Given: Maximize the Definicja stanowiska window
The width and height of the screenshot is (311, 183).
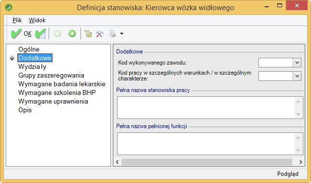Looking at the screenshot, I should 280,6.
